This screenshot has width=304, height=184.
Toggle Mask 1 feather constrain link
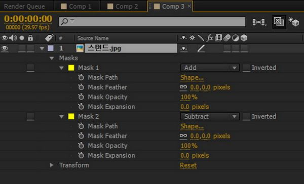[x=183, y=87]
